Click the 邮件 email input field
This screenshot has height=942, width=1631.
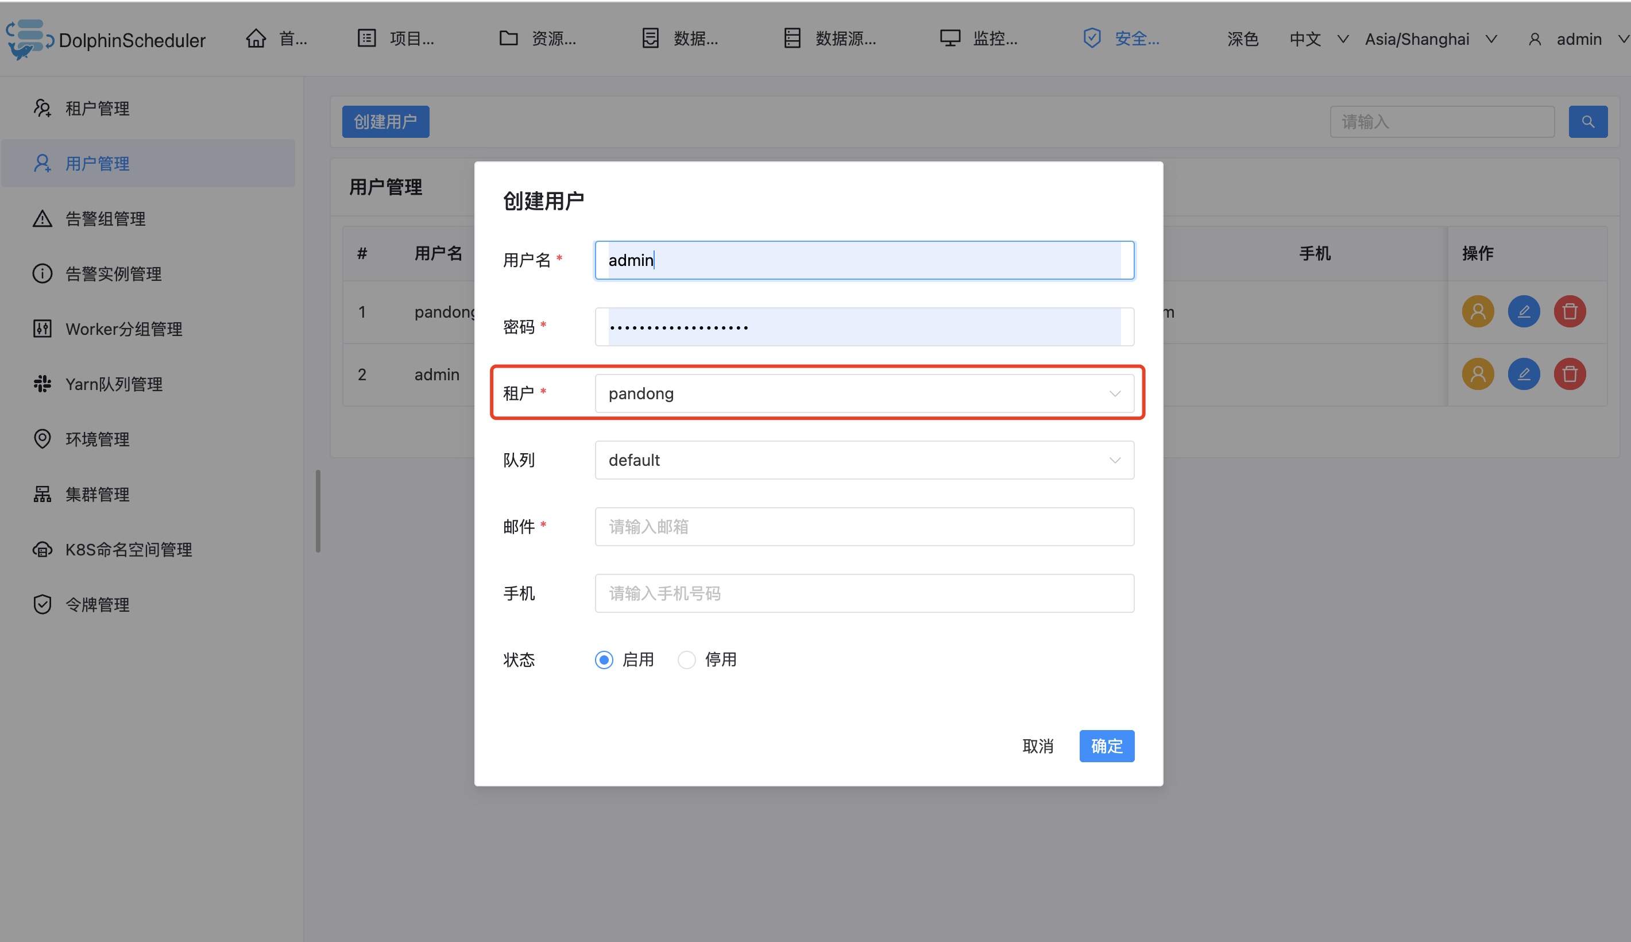click(x=864, y=527)
